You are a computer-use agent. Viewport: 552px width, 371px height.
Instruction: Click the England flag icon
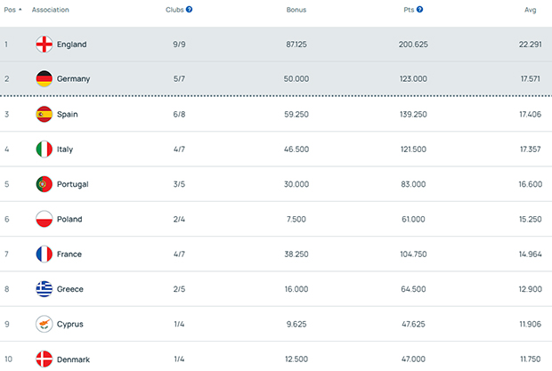44,44
